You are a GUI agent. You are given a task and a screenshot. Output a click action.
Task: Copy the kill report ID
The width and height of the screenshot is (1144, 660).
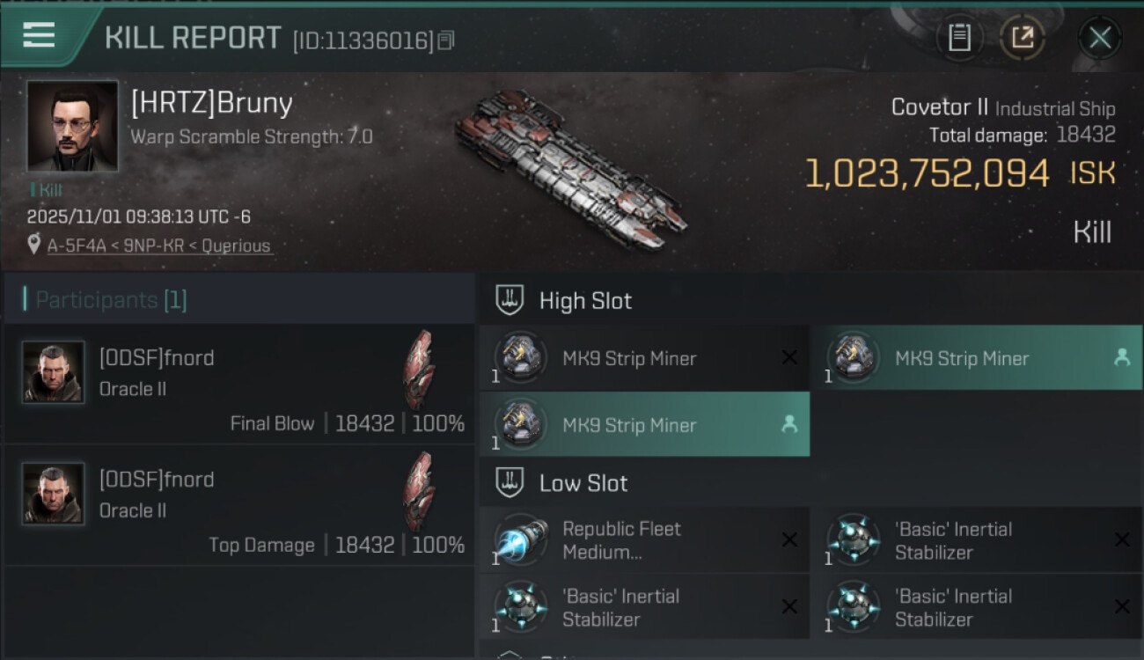446,40
